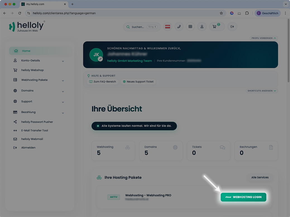Expand the Domains submenu chevron
This screenshot has height=217, width=290.
63,91
